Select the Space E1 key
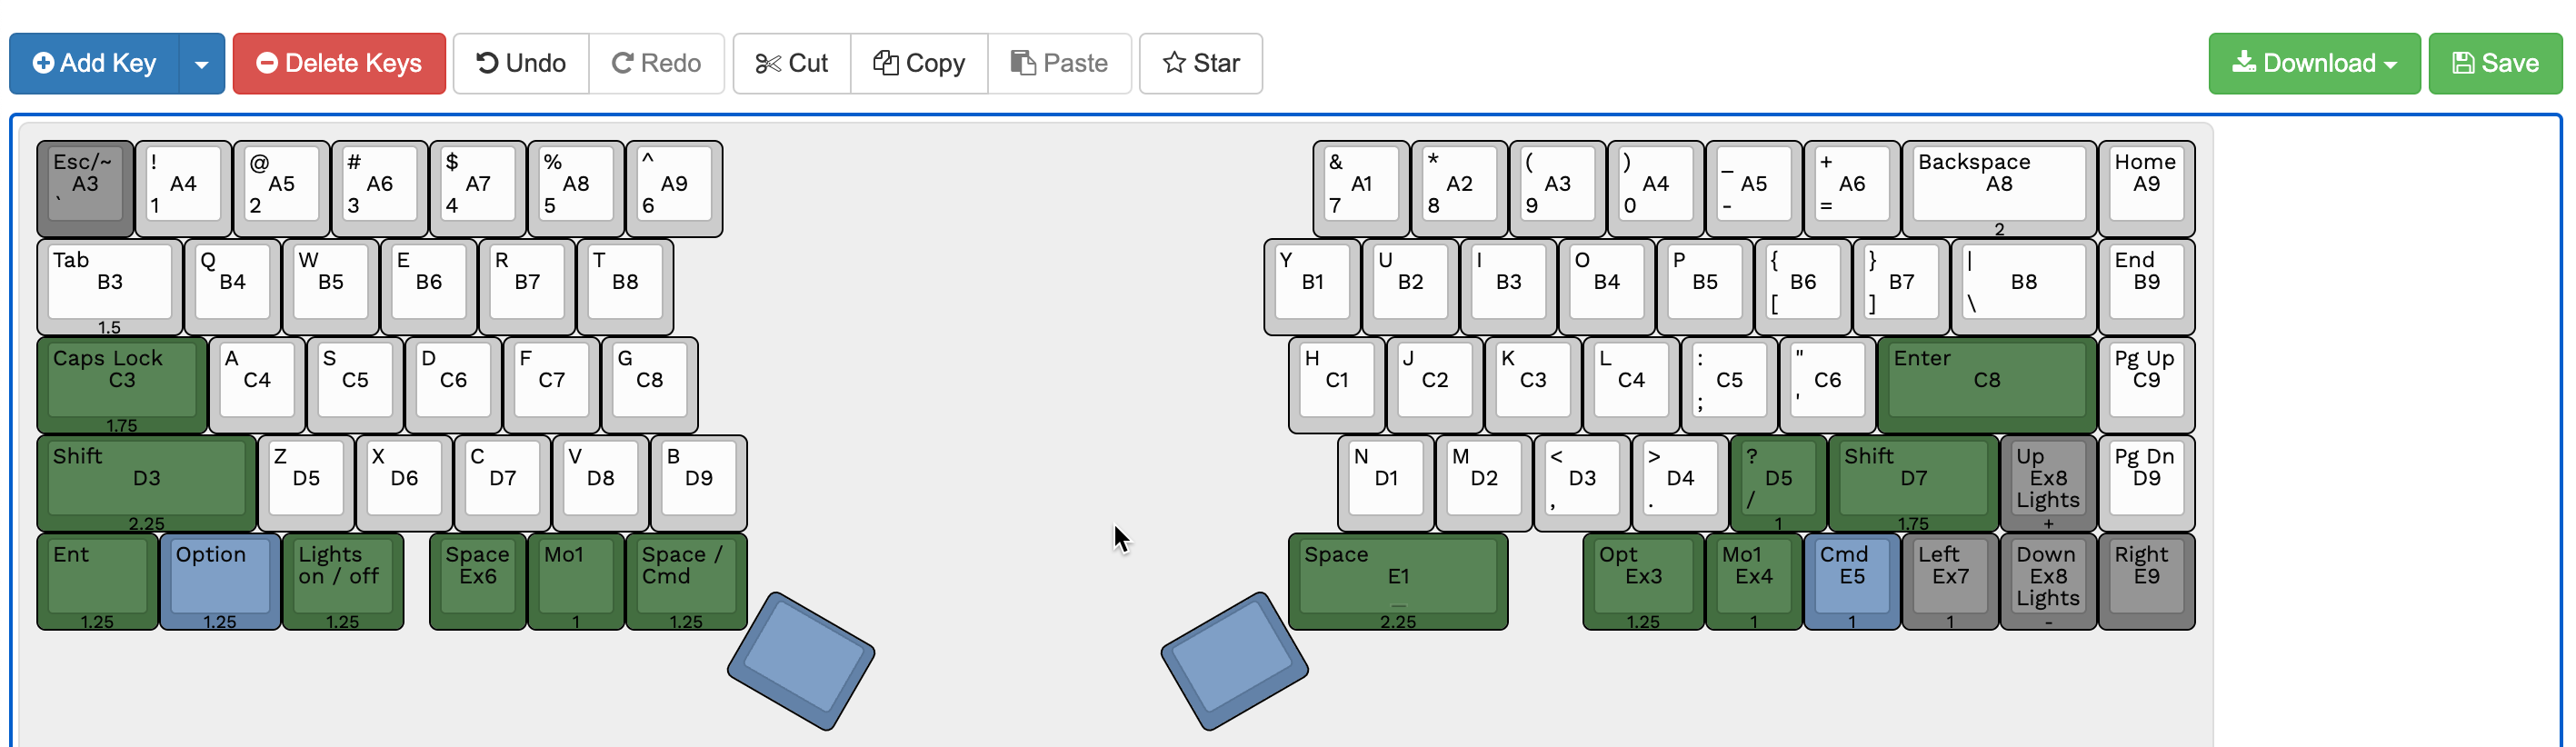This screenshot has height=747, width=2576. pyautogui.click(x=1396, y=582)
